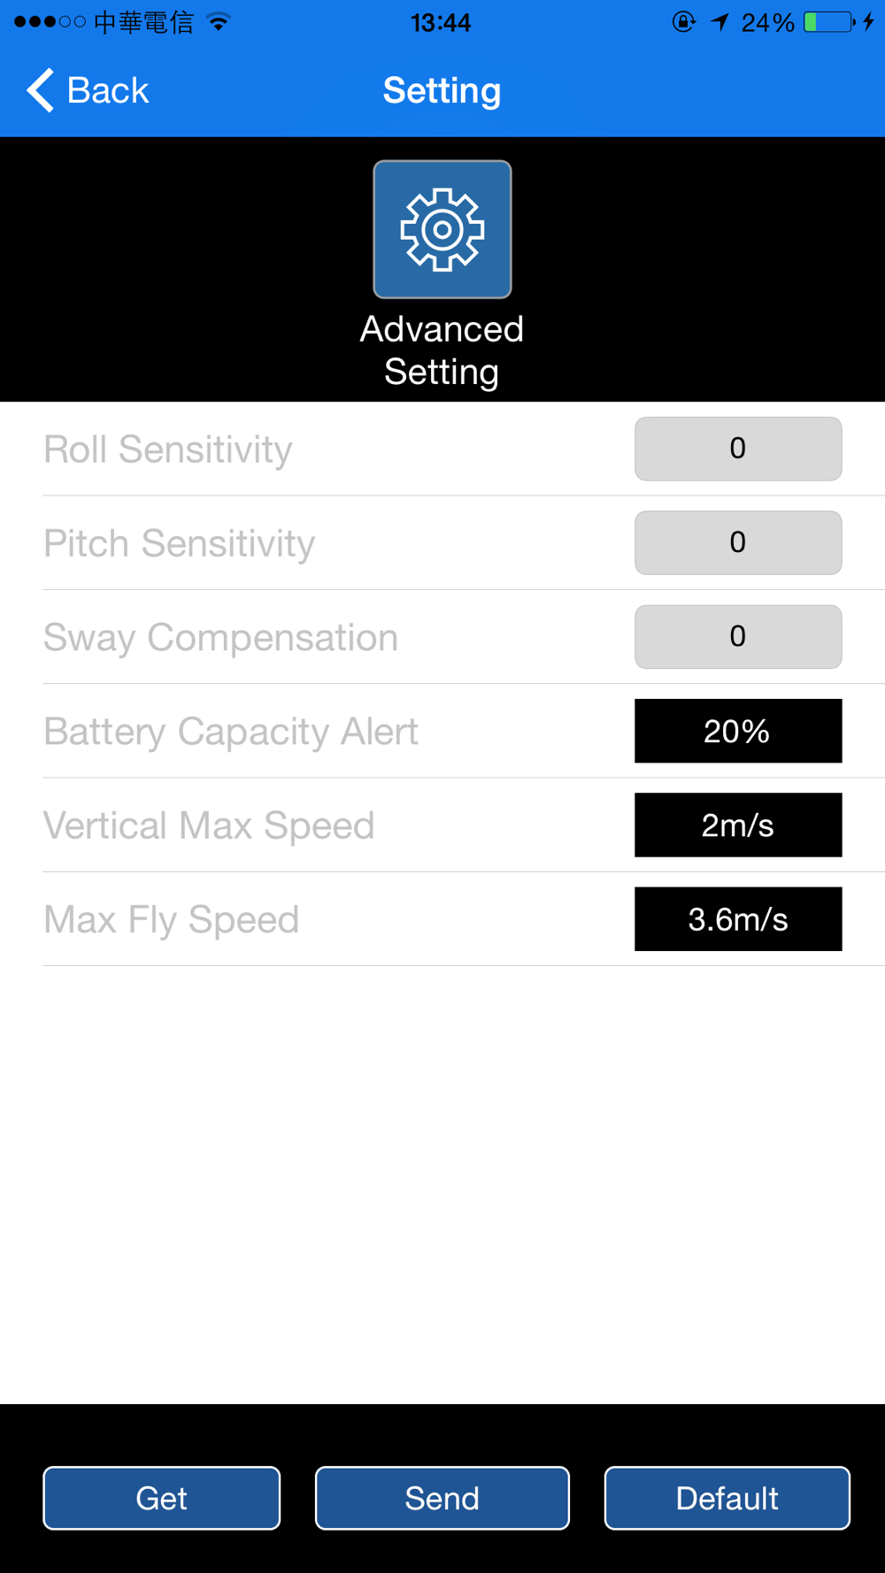
Task: Go back using the Back label
Action: point(107,90)
